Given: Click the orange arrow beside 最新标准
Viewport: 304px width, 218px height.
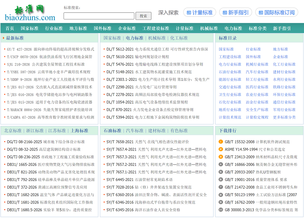Looking at the screenshot, I should [4, 38].
